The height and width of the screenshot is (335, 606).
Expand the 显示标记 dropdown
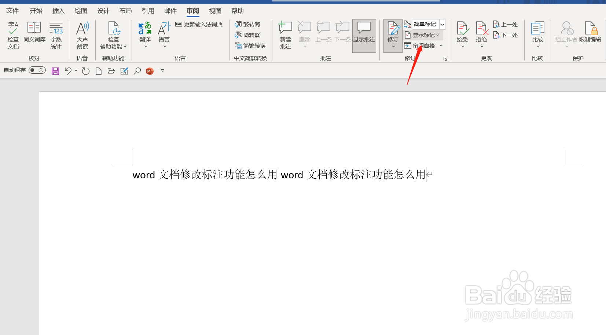(423, 35)
